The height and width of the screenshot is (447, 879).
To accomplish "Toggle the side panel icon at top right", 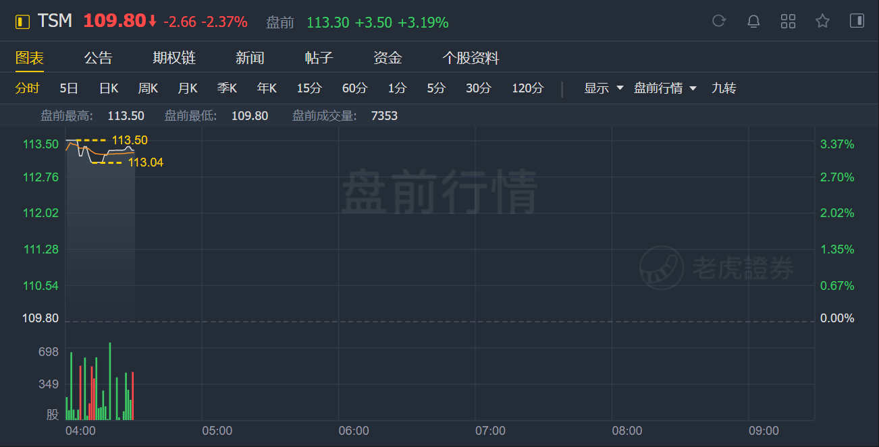I will (857, 21).
